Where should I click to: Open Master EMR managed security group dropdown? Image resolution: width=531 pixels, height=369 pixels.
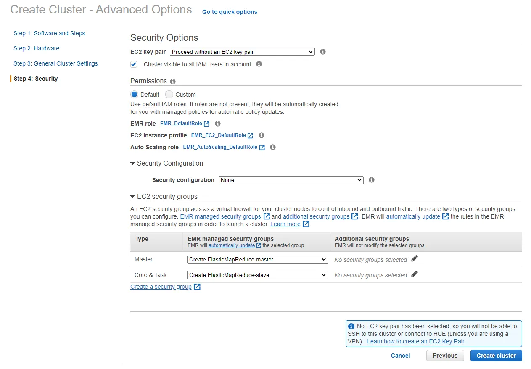257,259
